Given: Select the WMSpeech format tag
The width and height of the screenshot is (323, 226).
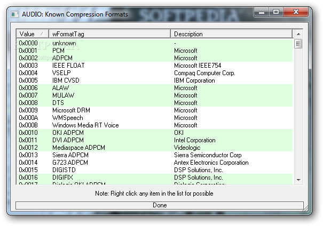Looking at the screenshot, I should click(x=68, y=118).
